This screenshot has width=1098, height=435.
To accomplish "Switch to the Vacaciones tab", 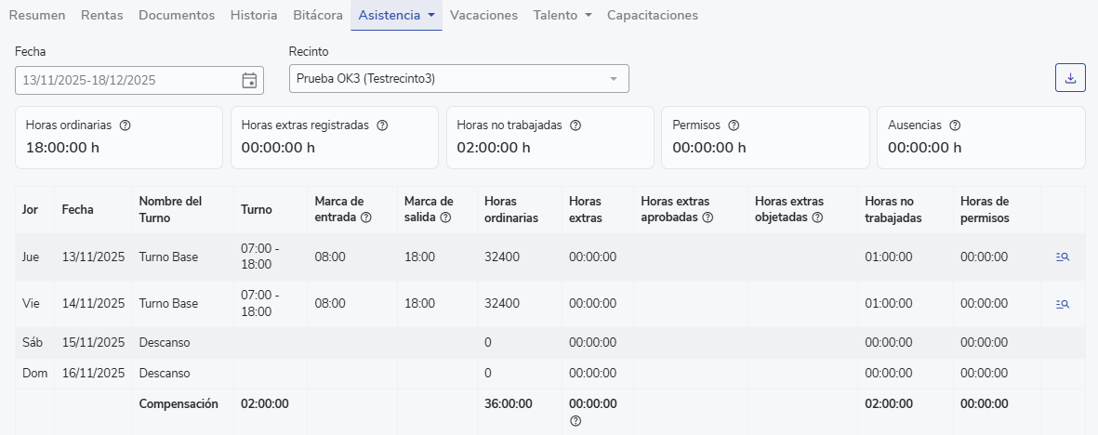I will (483, 16).
